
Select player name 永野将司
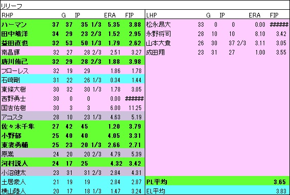coord(158,34)
